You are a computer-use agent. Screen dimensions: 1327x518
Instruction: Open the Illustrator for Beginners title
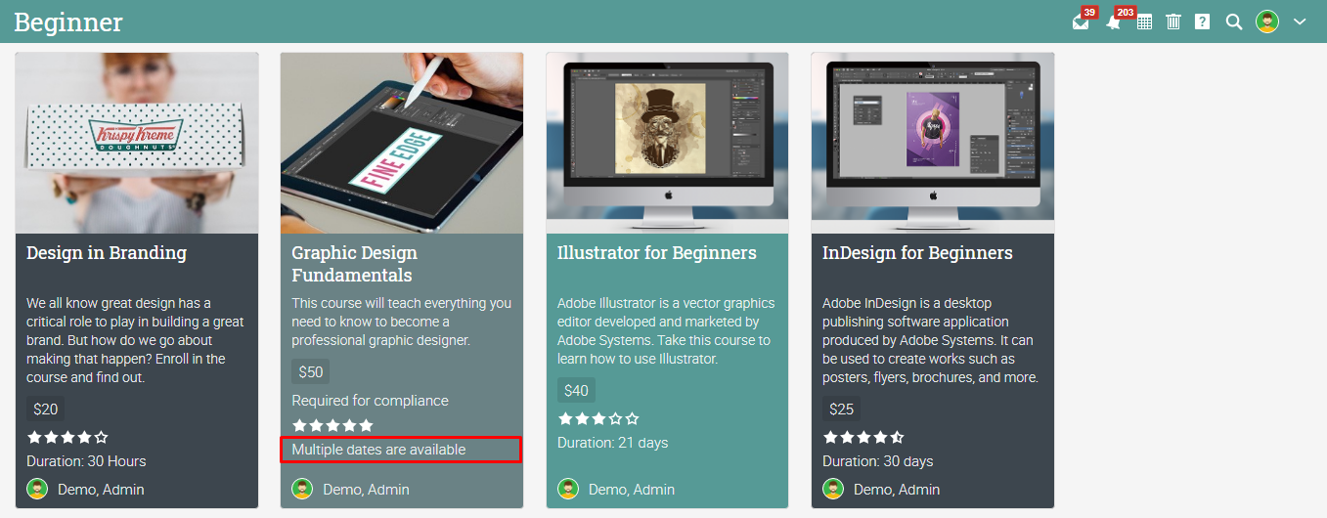(x=657, y=253)
